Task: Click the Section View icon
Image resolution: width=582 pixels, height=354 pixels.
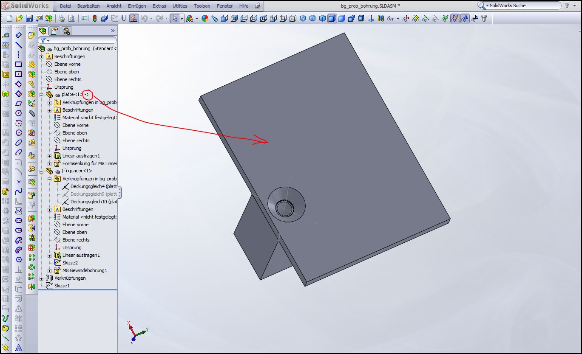Action: click(x=381, y=19)
